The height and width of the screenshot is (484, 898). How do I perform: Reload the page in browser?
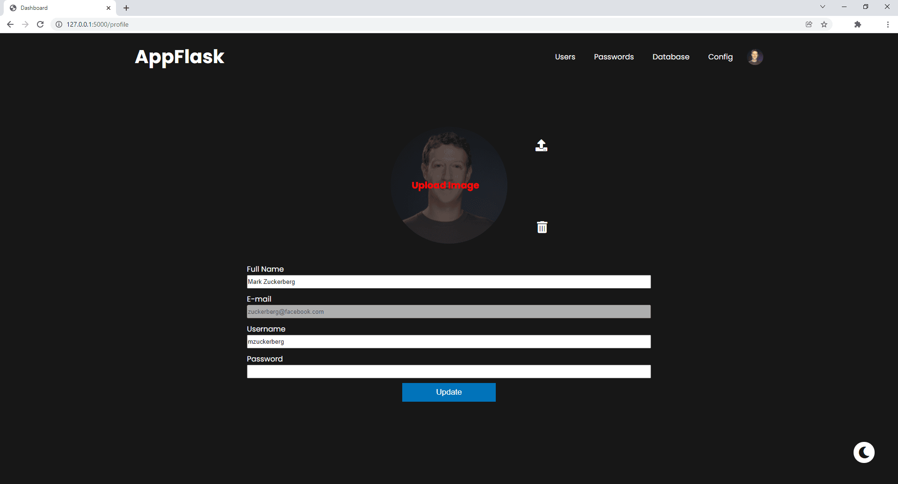(x=40, y=24)
